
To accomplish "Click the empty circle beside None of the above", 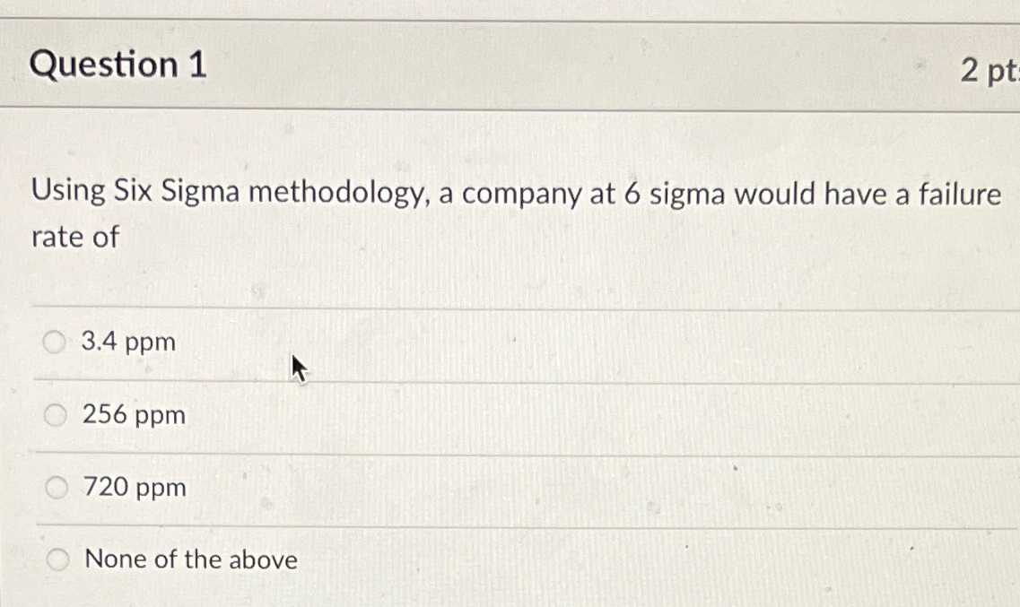I will (58, 559).
